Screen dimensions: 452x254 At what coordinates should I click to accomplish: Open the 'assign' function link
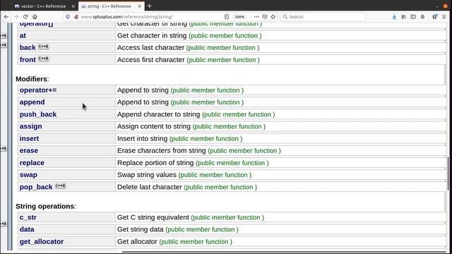point(30,126)
